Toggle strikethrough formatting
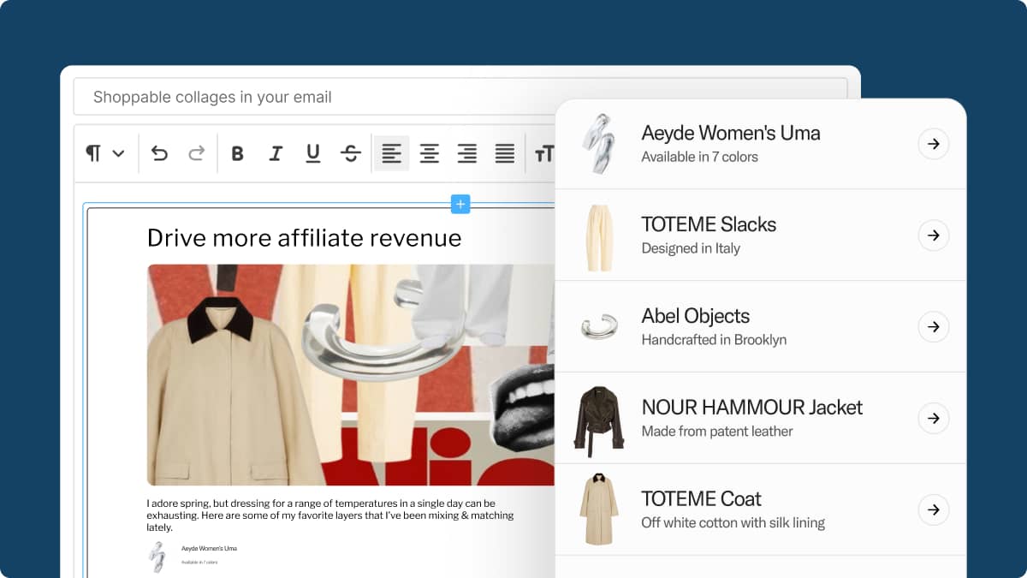The width and height of the screenshot is (1027, 578). (351, 153)
